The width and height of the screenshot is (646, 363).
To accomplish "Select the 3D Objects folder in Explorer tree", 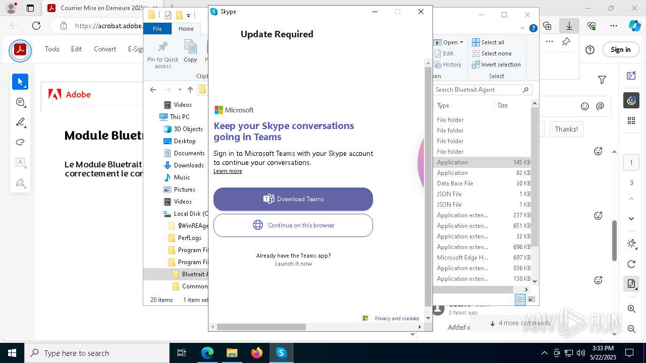I will (x=183, y=129).
